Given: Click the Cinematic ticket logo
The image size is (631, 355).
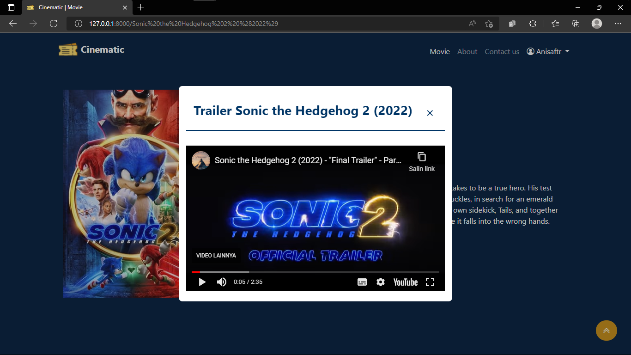Looking at the screenshot, I should click(x=68, y=49).
